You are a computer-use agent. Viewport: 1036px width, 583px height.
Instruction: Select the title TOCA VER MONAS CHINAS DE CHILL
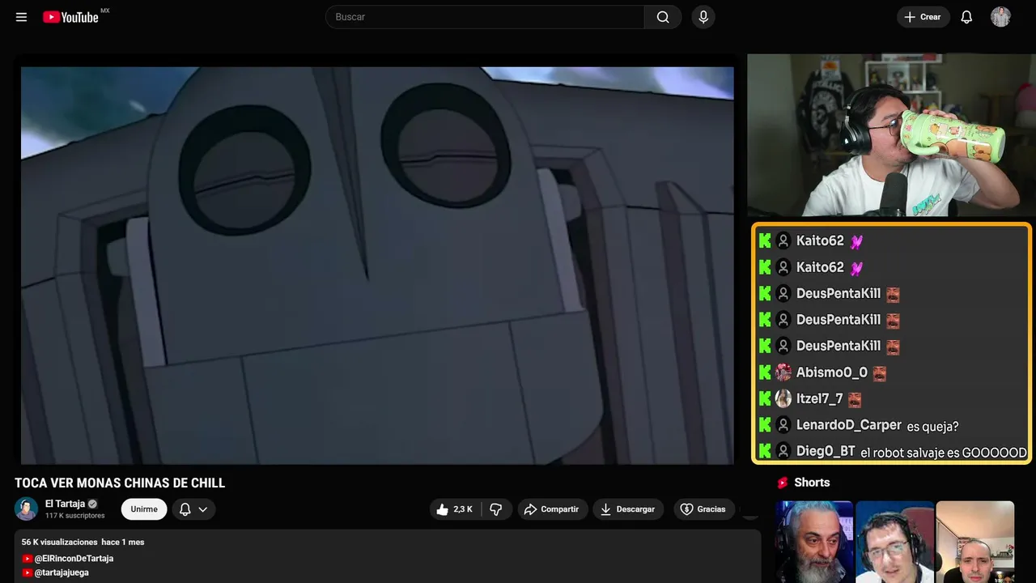[x=120, y=483]
